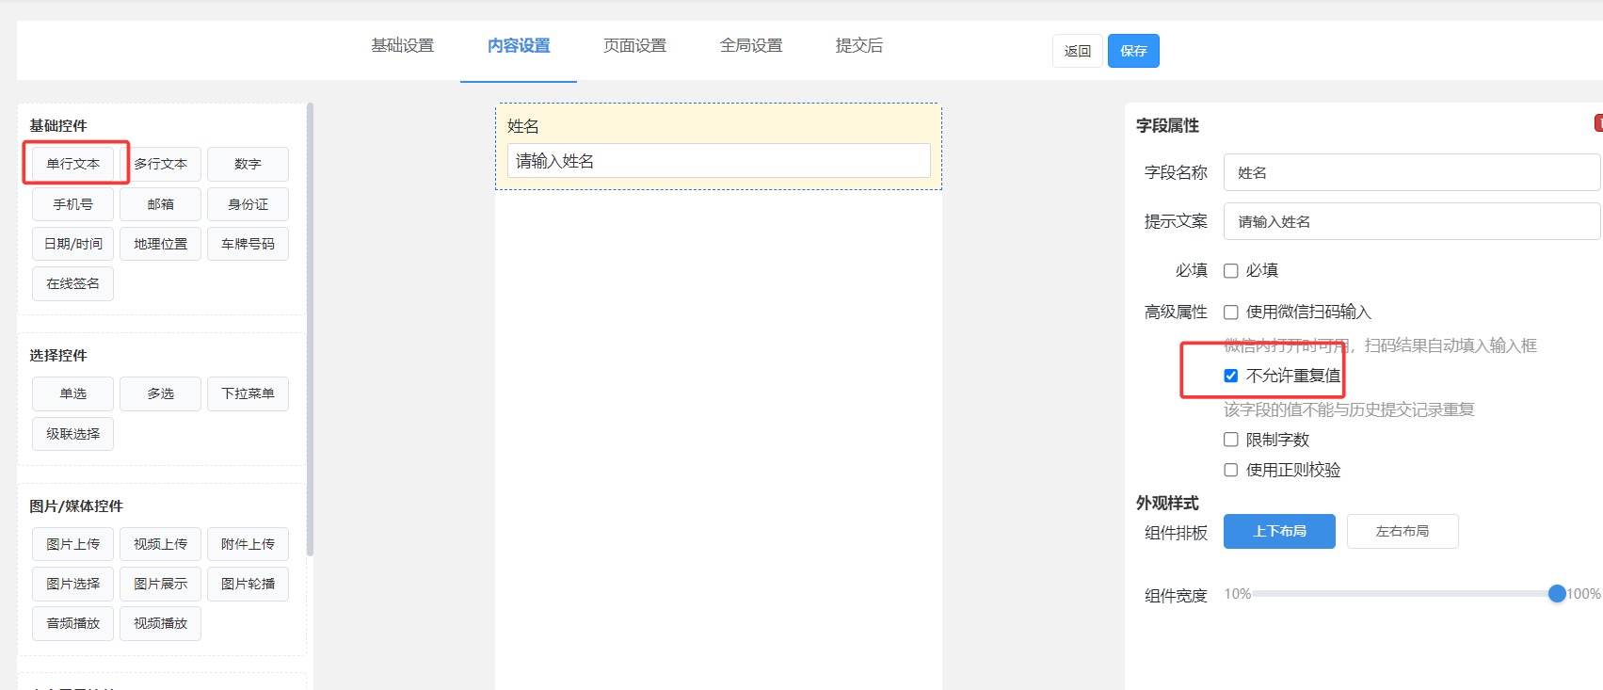Screen dimensions: 1603x690
Task: Open the 页面设置 tab
Action: click(x=634, y=45)
